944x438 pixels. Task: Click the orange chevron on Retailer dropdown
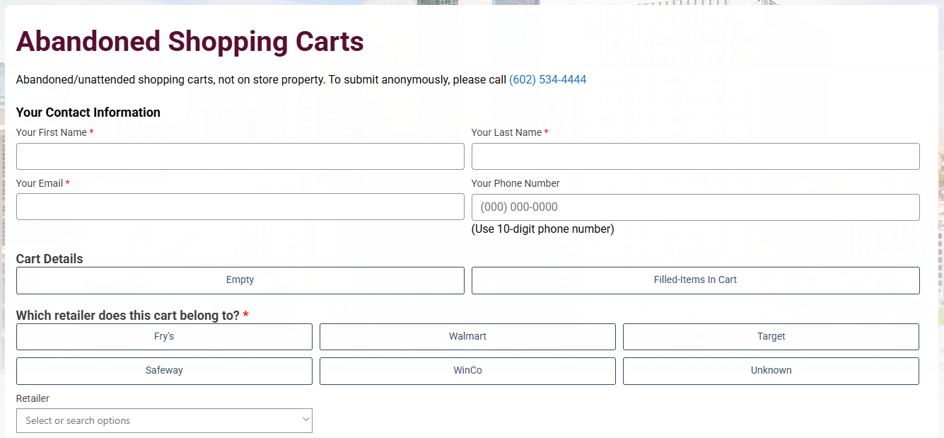click(305, 420)
